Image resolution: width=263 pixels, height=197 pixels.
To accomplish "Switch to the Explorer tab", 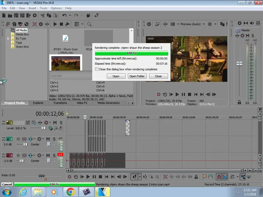I will (x=38, y=103).
